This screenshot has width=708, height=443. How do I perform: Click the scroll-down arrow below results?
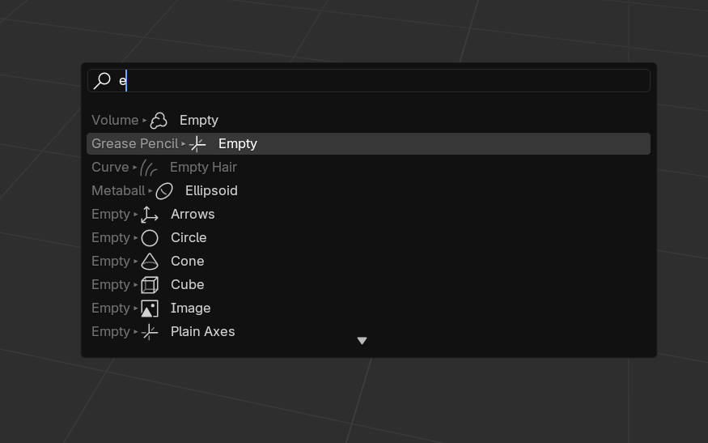point(362,341)
